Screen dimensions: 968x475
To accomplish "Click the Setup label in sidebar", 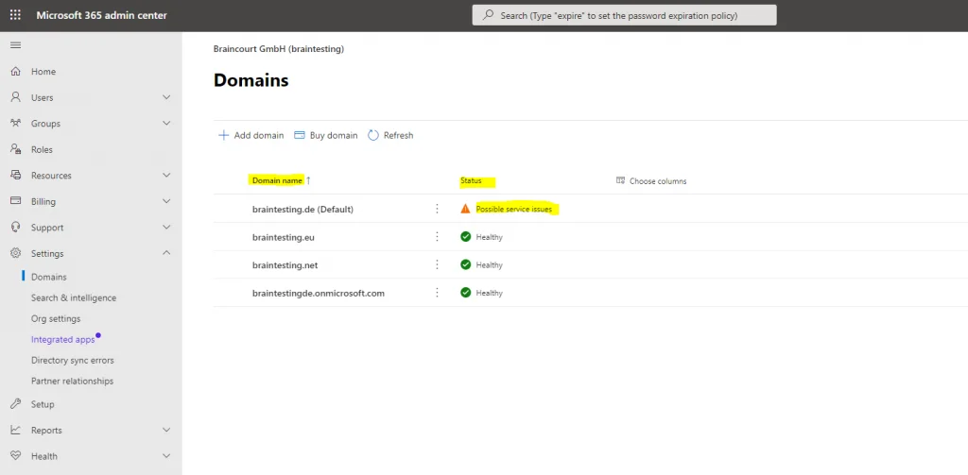I will (x=43, y=404).
